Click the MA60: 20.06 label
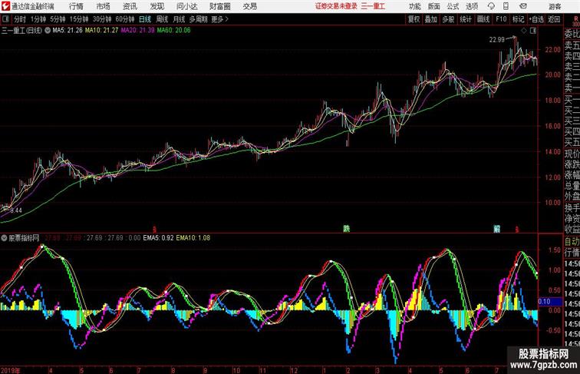580x374 pixels. [x=173, y=31]
